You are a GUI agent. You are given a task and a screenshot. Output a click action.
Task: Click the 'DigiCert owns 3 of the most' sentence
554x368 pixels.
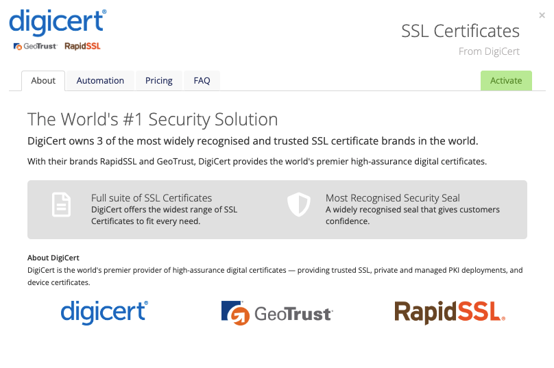[x=252, y=141]
